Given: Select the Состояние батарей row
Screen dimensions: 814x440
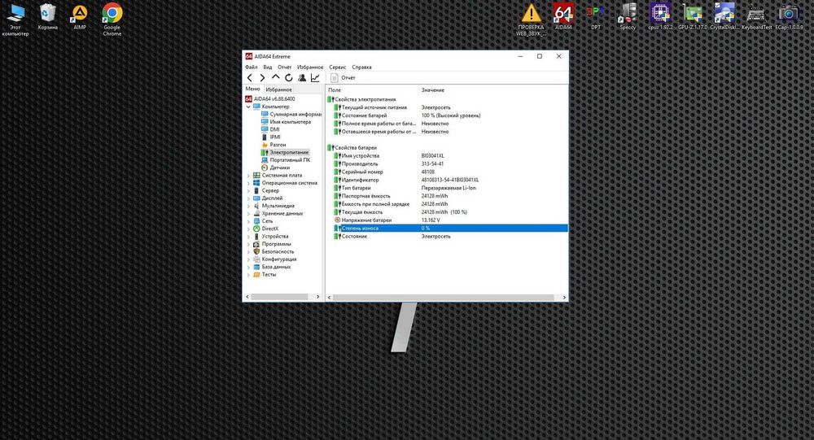Looking at the screenshot, I should 447,115.
